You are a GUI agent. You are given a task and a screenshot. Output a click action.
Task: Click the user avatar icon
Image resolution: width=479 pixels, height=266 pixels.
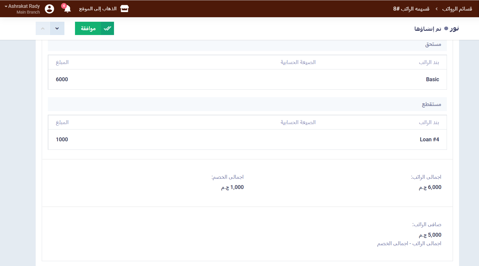(x=50, y=9)
